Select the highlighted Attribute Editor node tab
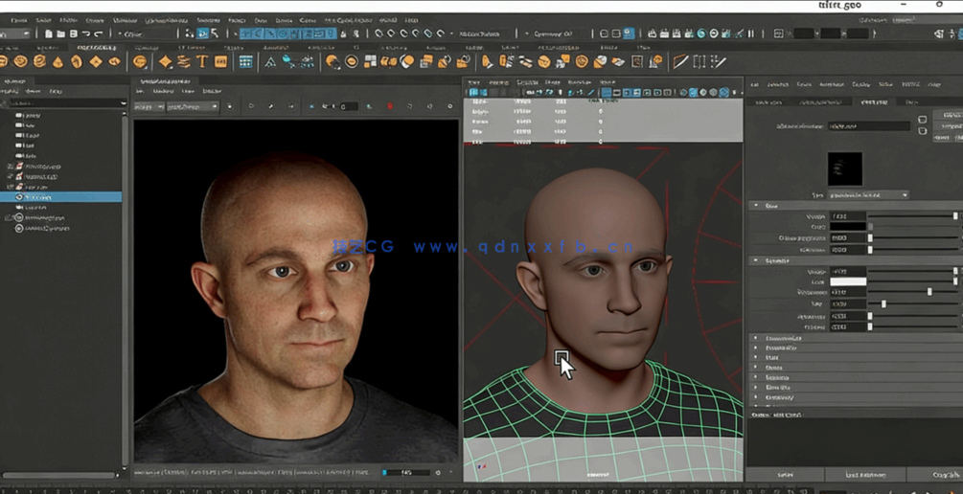The height and width of the screenshot is (494, 963). 873,101
